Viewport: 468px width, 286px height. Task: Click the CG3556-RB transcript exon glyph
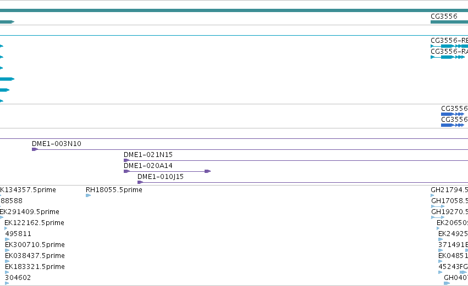[x=449, y=46]
